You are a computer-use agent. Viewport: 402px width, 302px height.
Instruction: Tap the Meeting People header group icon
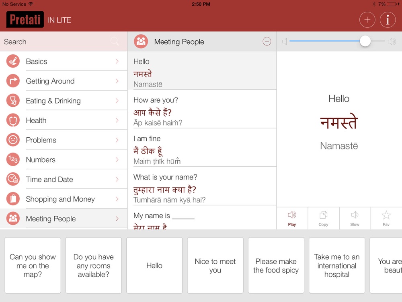(141, 41)
